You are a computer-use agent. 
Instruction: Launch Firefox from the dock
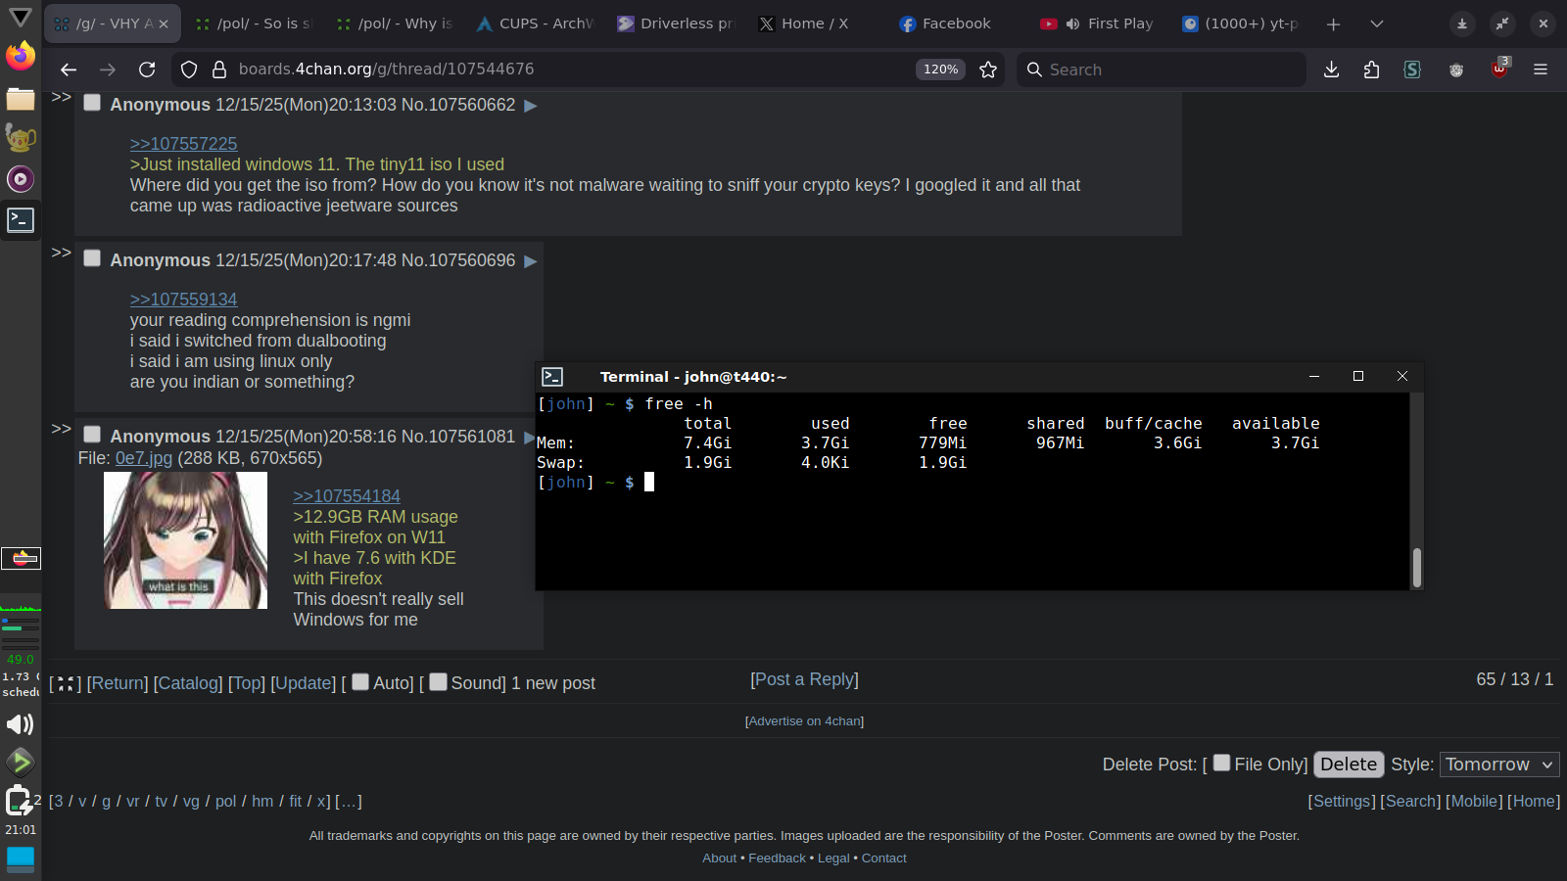(21, 57)
